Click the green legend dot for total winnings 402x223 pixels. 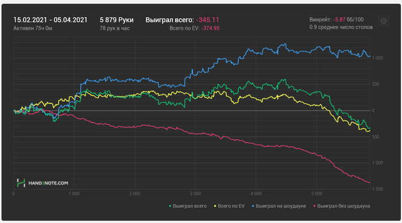[170, 206]
